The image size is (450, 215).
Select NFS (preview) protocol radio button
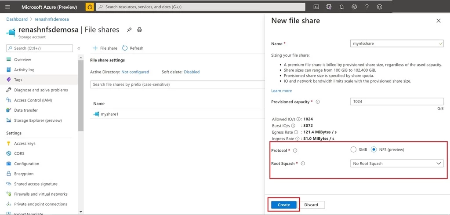click(374, 149)
